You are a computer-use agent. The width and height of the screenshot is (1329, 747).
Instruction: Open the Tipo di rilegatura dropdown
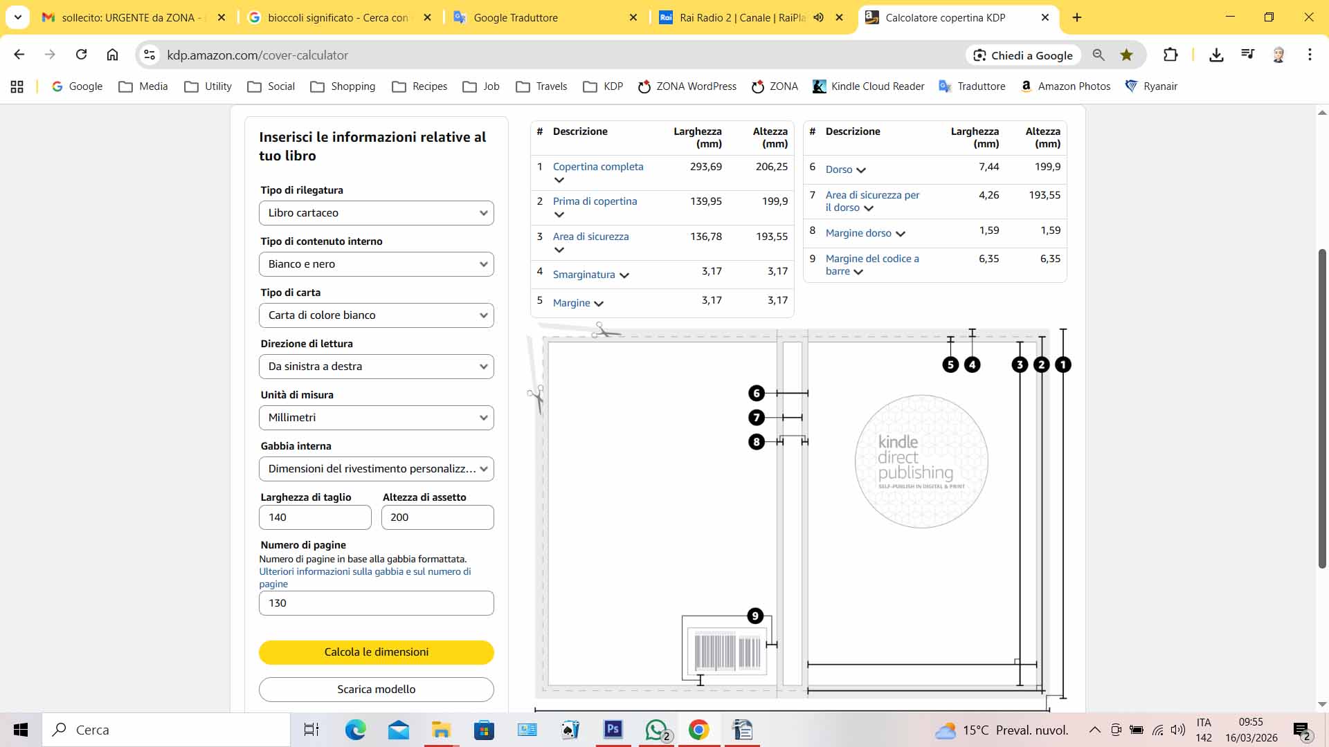(x=376, y=213)
